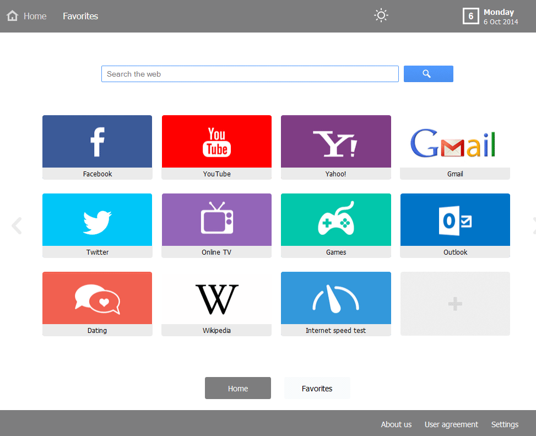This screenshot has height=436, width=536.
Task: Open the User agreement link
Action: (451, 425)
